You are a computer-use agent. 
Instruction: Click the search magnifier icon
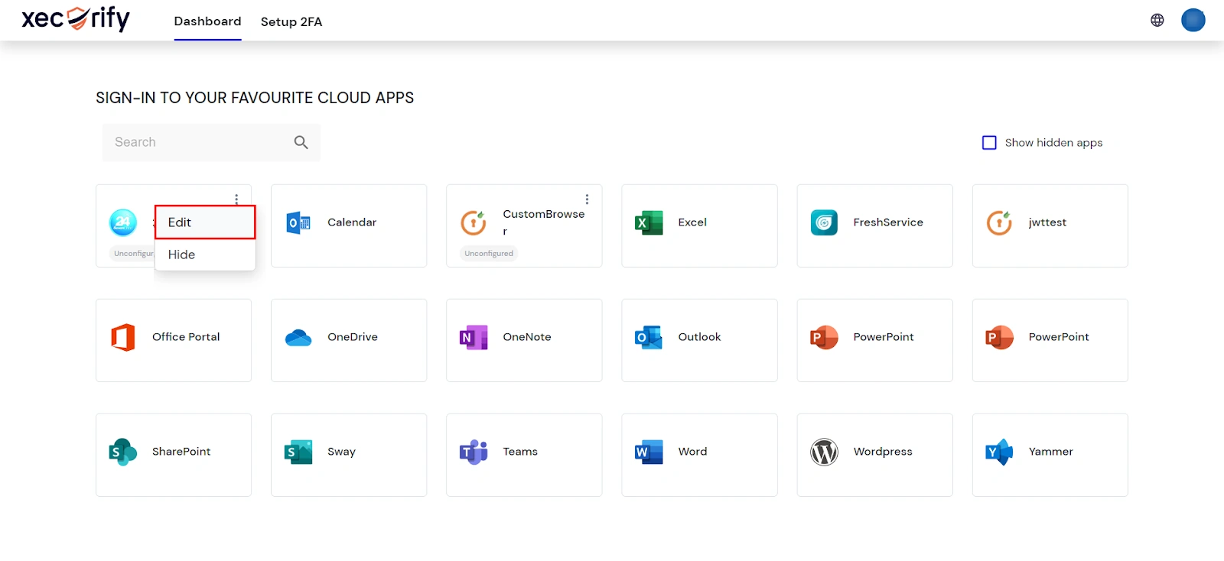point(301,142)
